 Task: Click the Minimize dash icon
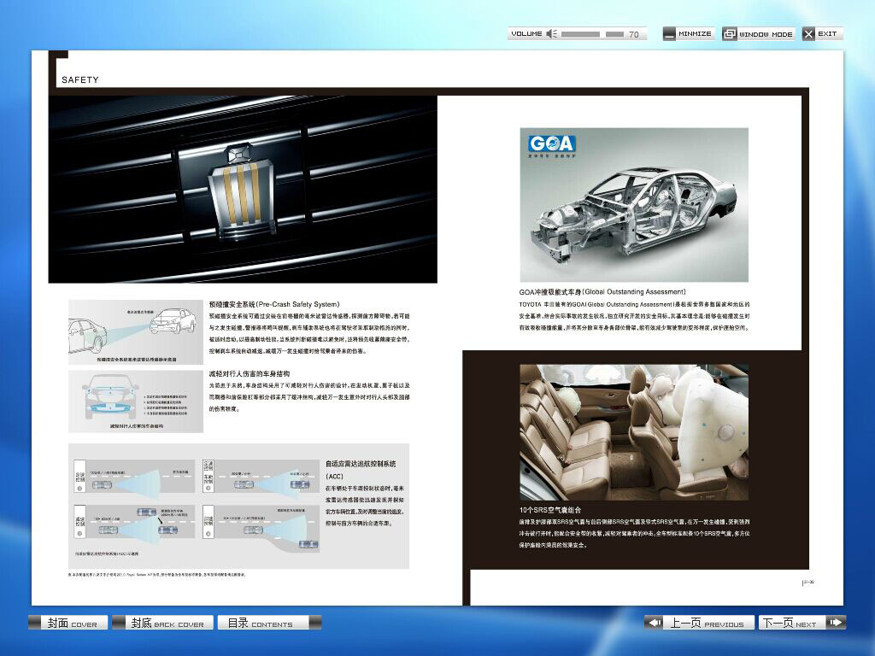click(669, 34)
